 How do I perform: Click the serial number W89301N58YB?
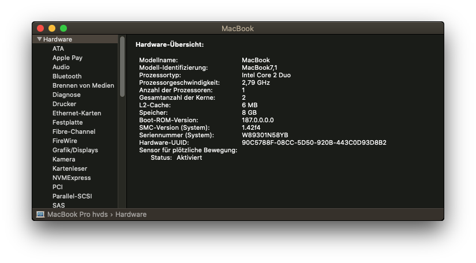click(265, 135)
